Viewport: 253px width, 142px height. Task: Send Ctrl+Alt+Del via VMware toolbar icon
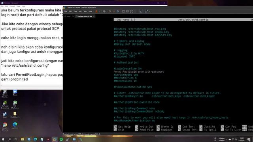pyautogui.click(x=104, y=11)
